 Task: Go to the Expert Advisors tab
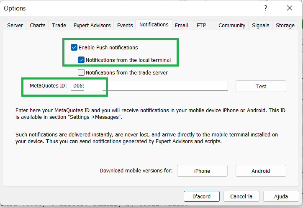tap(92, 26)
